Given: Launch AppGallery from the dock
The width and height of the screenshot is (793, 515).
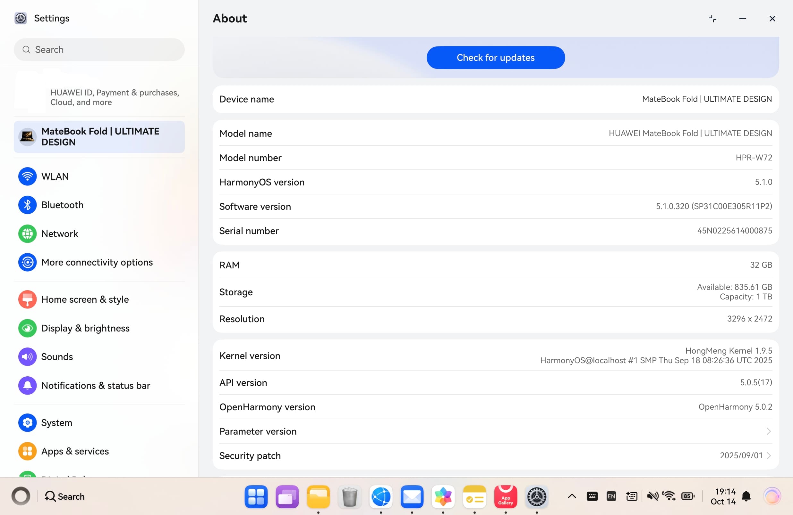Looking at the screenshot, I should 505,496.
